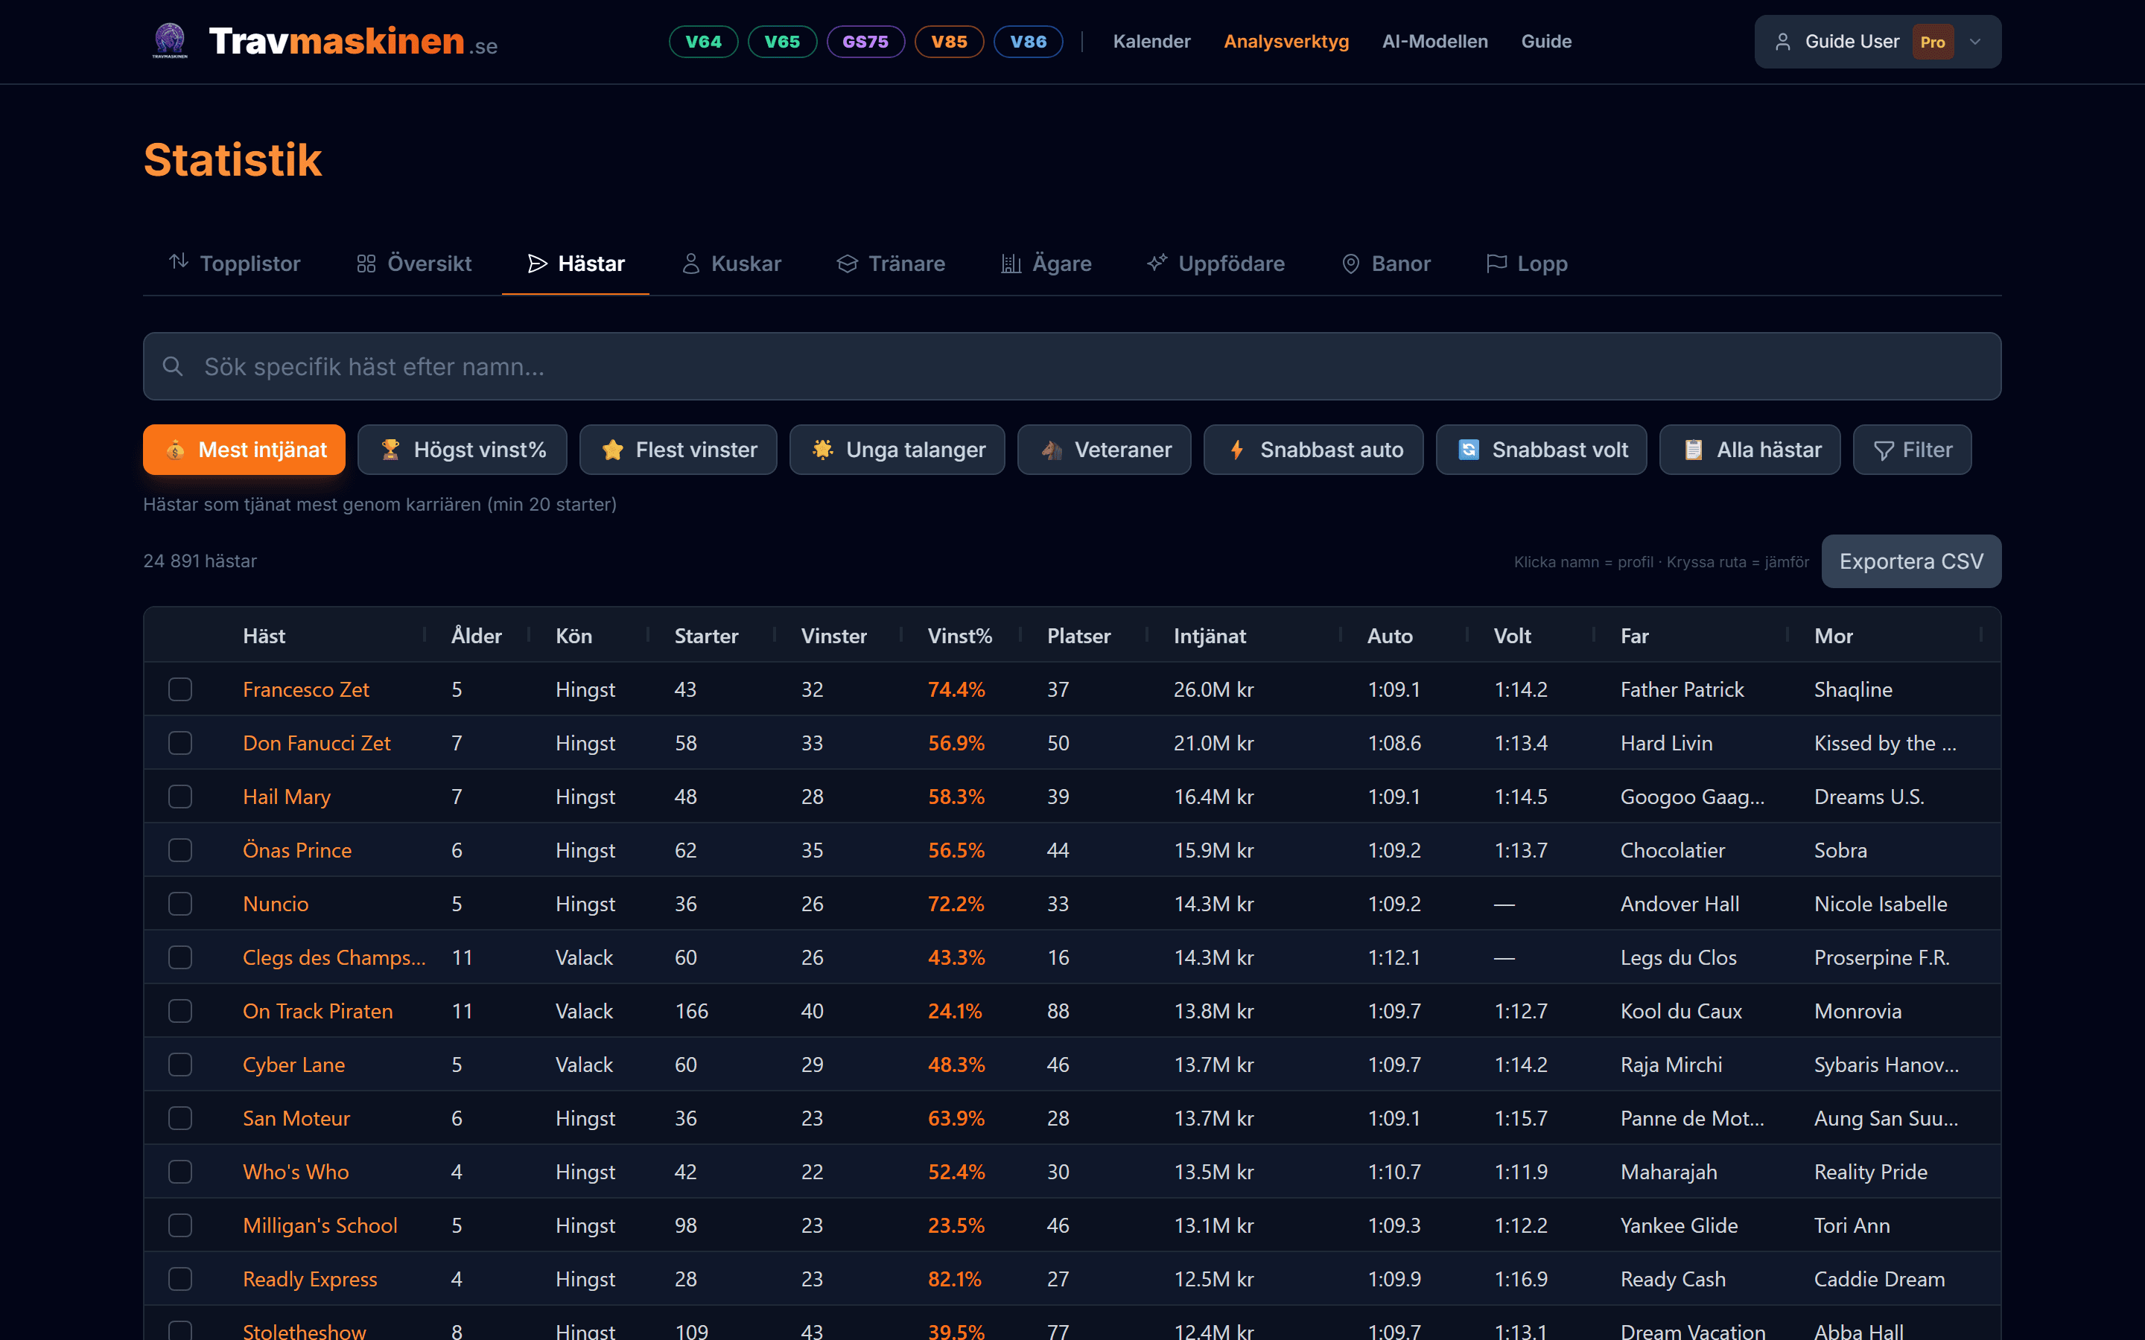The image size is (2145, 1340).
Task: Open the Don Fanucci Zet profile link
Action: coord(317,743)
